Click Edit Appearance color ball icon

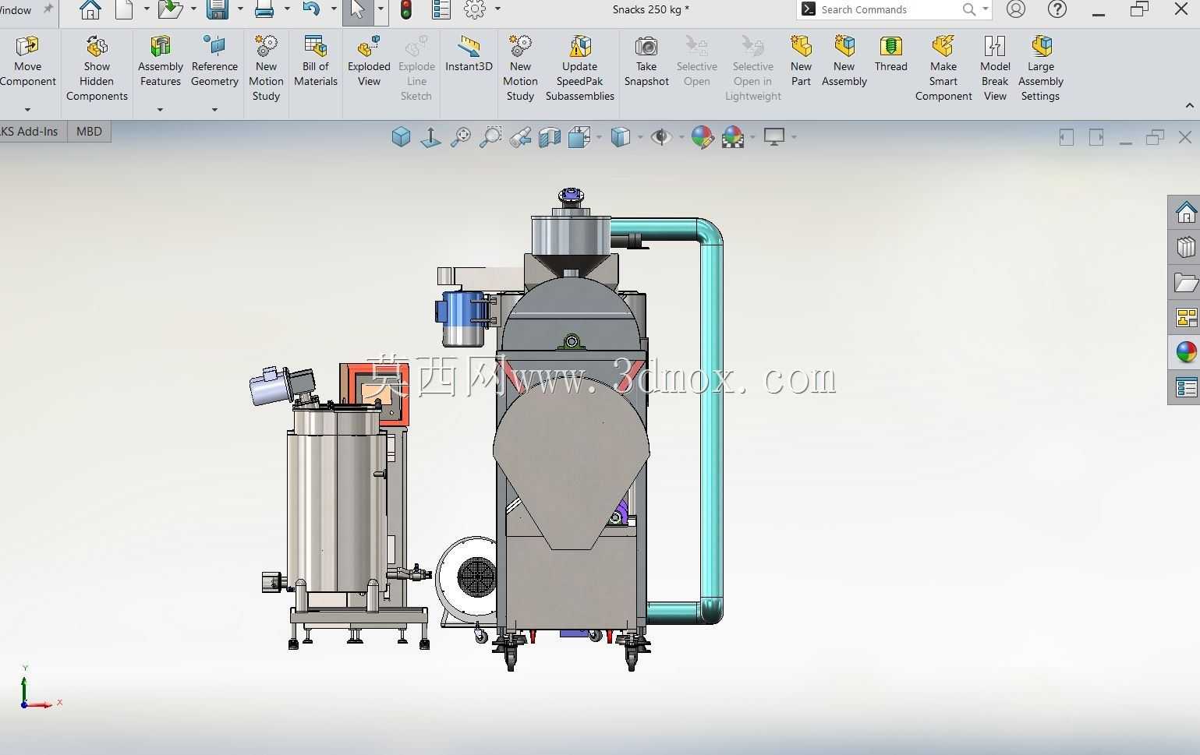(702, 137)
